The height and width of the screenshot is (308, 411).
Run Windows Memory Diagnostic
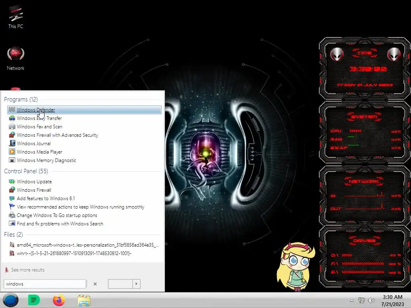[84, 160]
